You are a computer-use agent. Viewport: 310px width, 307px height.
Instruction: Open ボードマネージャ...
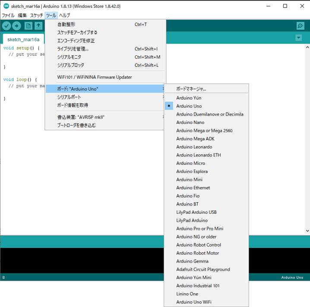pyautogui.click(x=206, y=89)
